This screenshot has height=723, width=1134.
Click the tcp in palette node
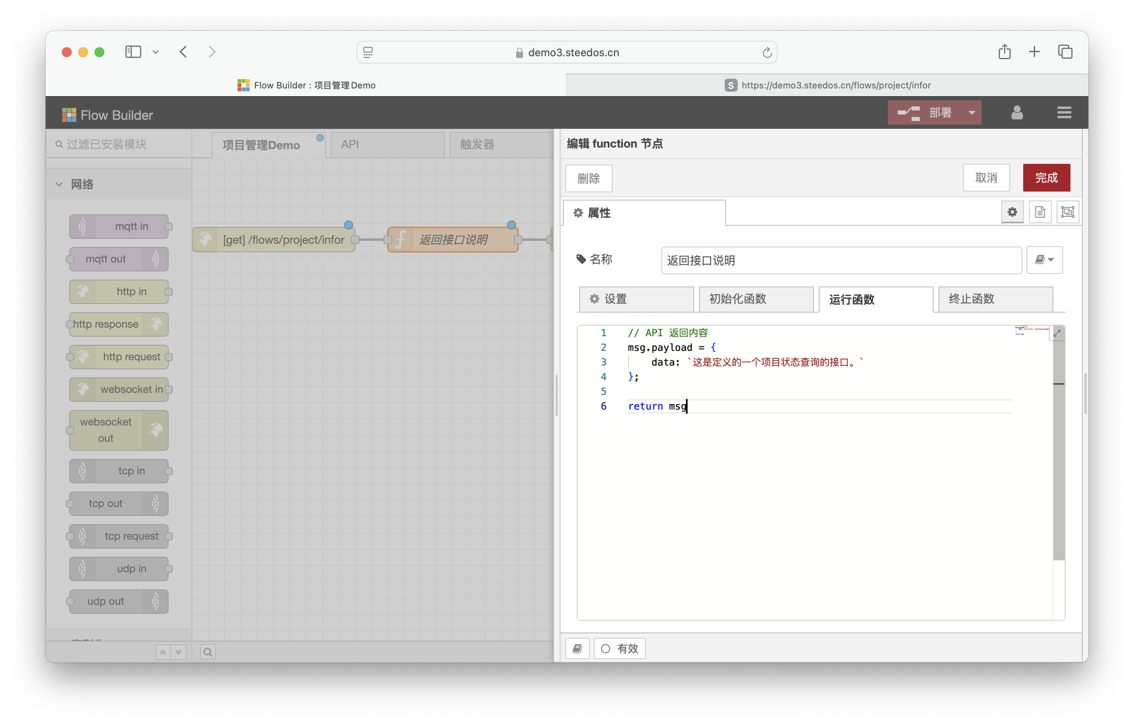(x=119, y=470)
